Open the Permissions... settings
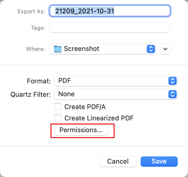188x177 pixels. 81,130
